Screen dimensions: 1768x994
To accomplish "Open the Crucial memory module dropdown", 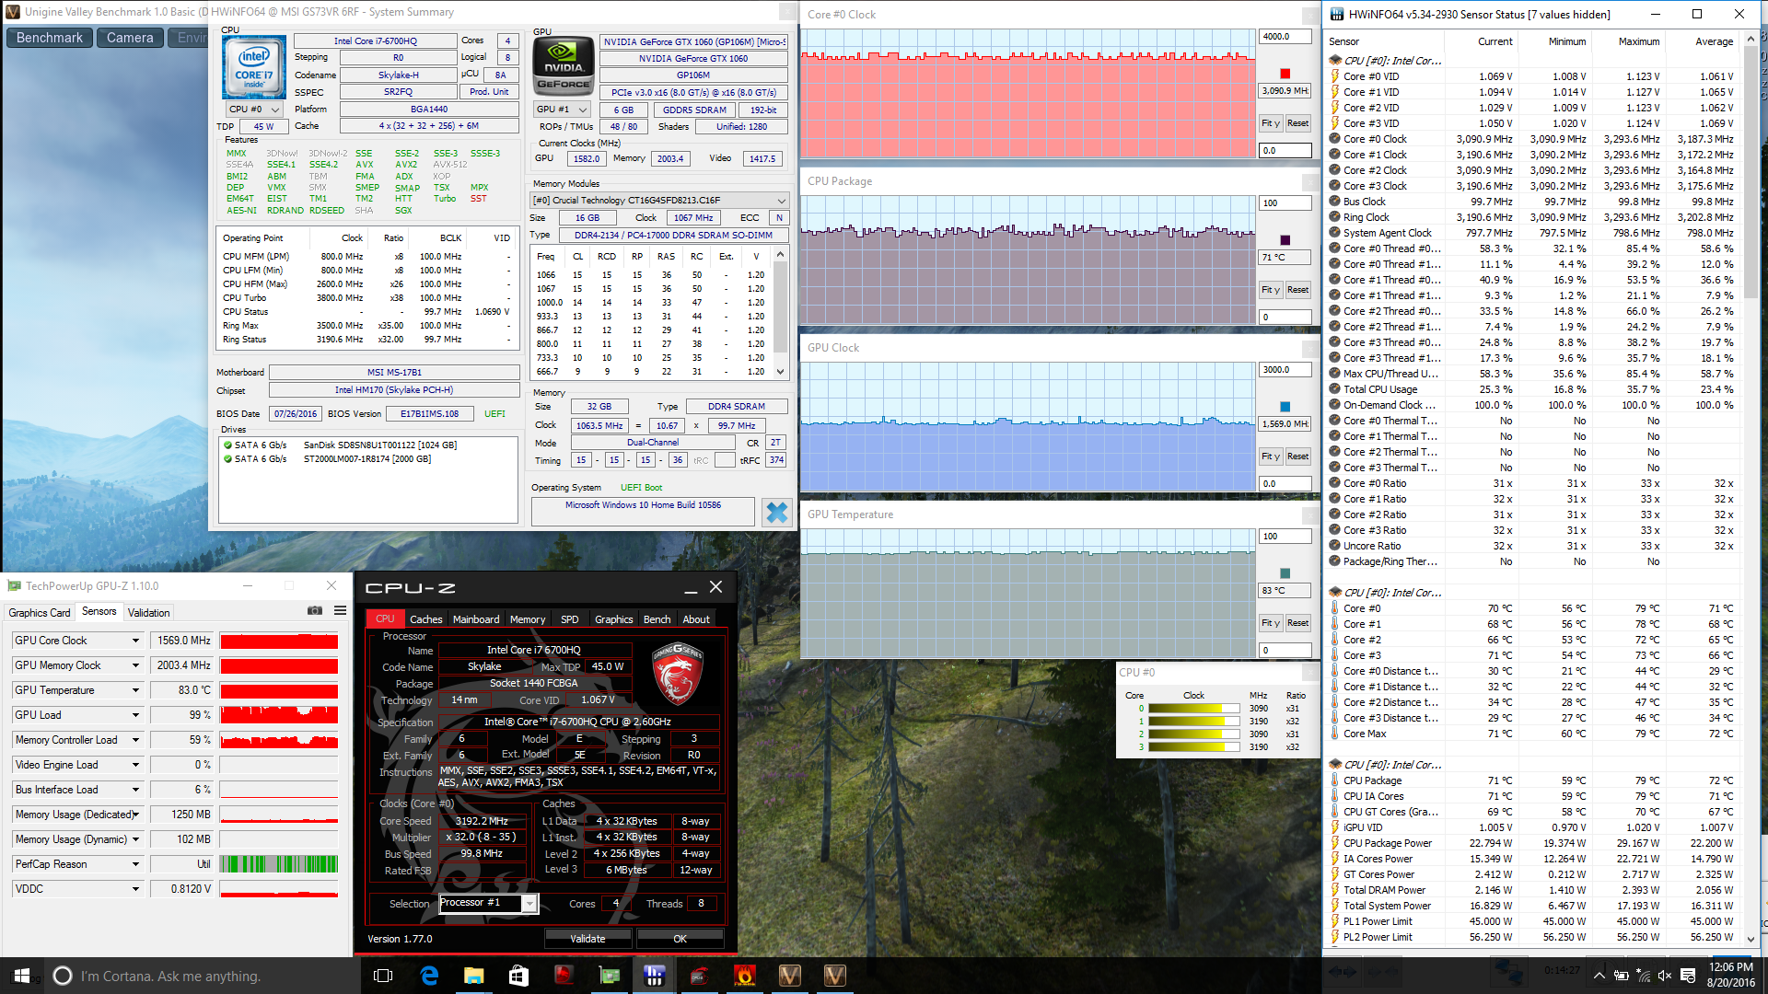I will (x=660, y=201).
